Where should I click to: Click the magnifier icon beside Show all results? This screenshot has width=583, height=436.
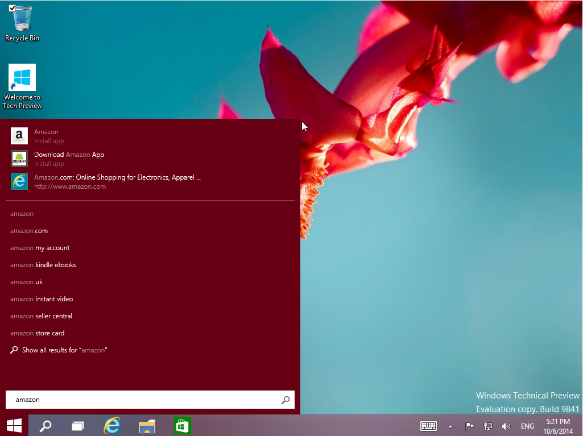tap(14, 350)
